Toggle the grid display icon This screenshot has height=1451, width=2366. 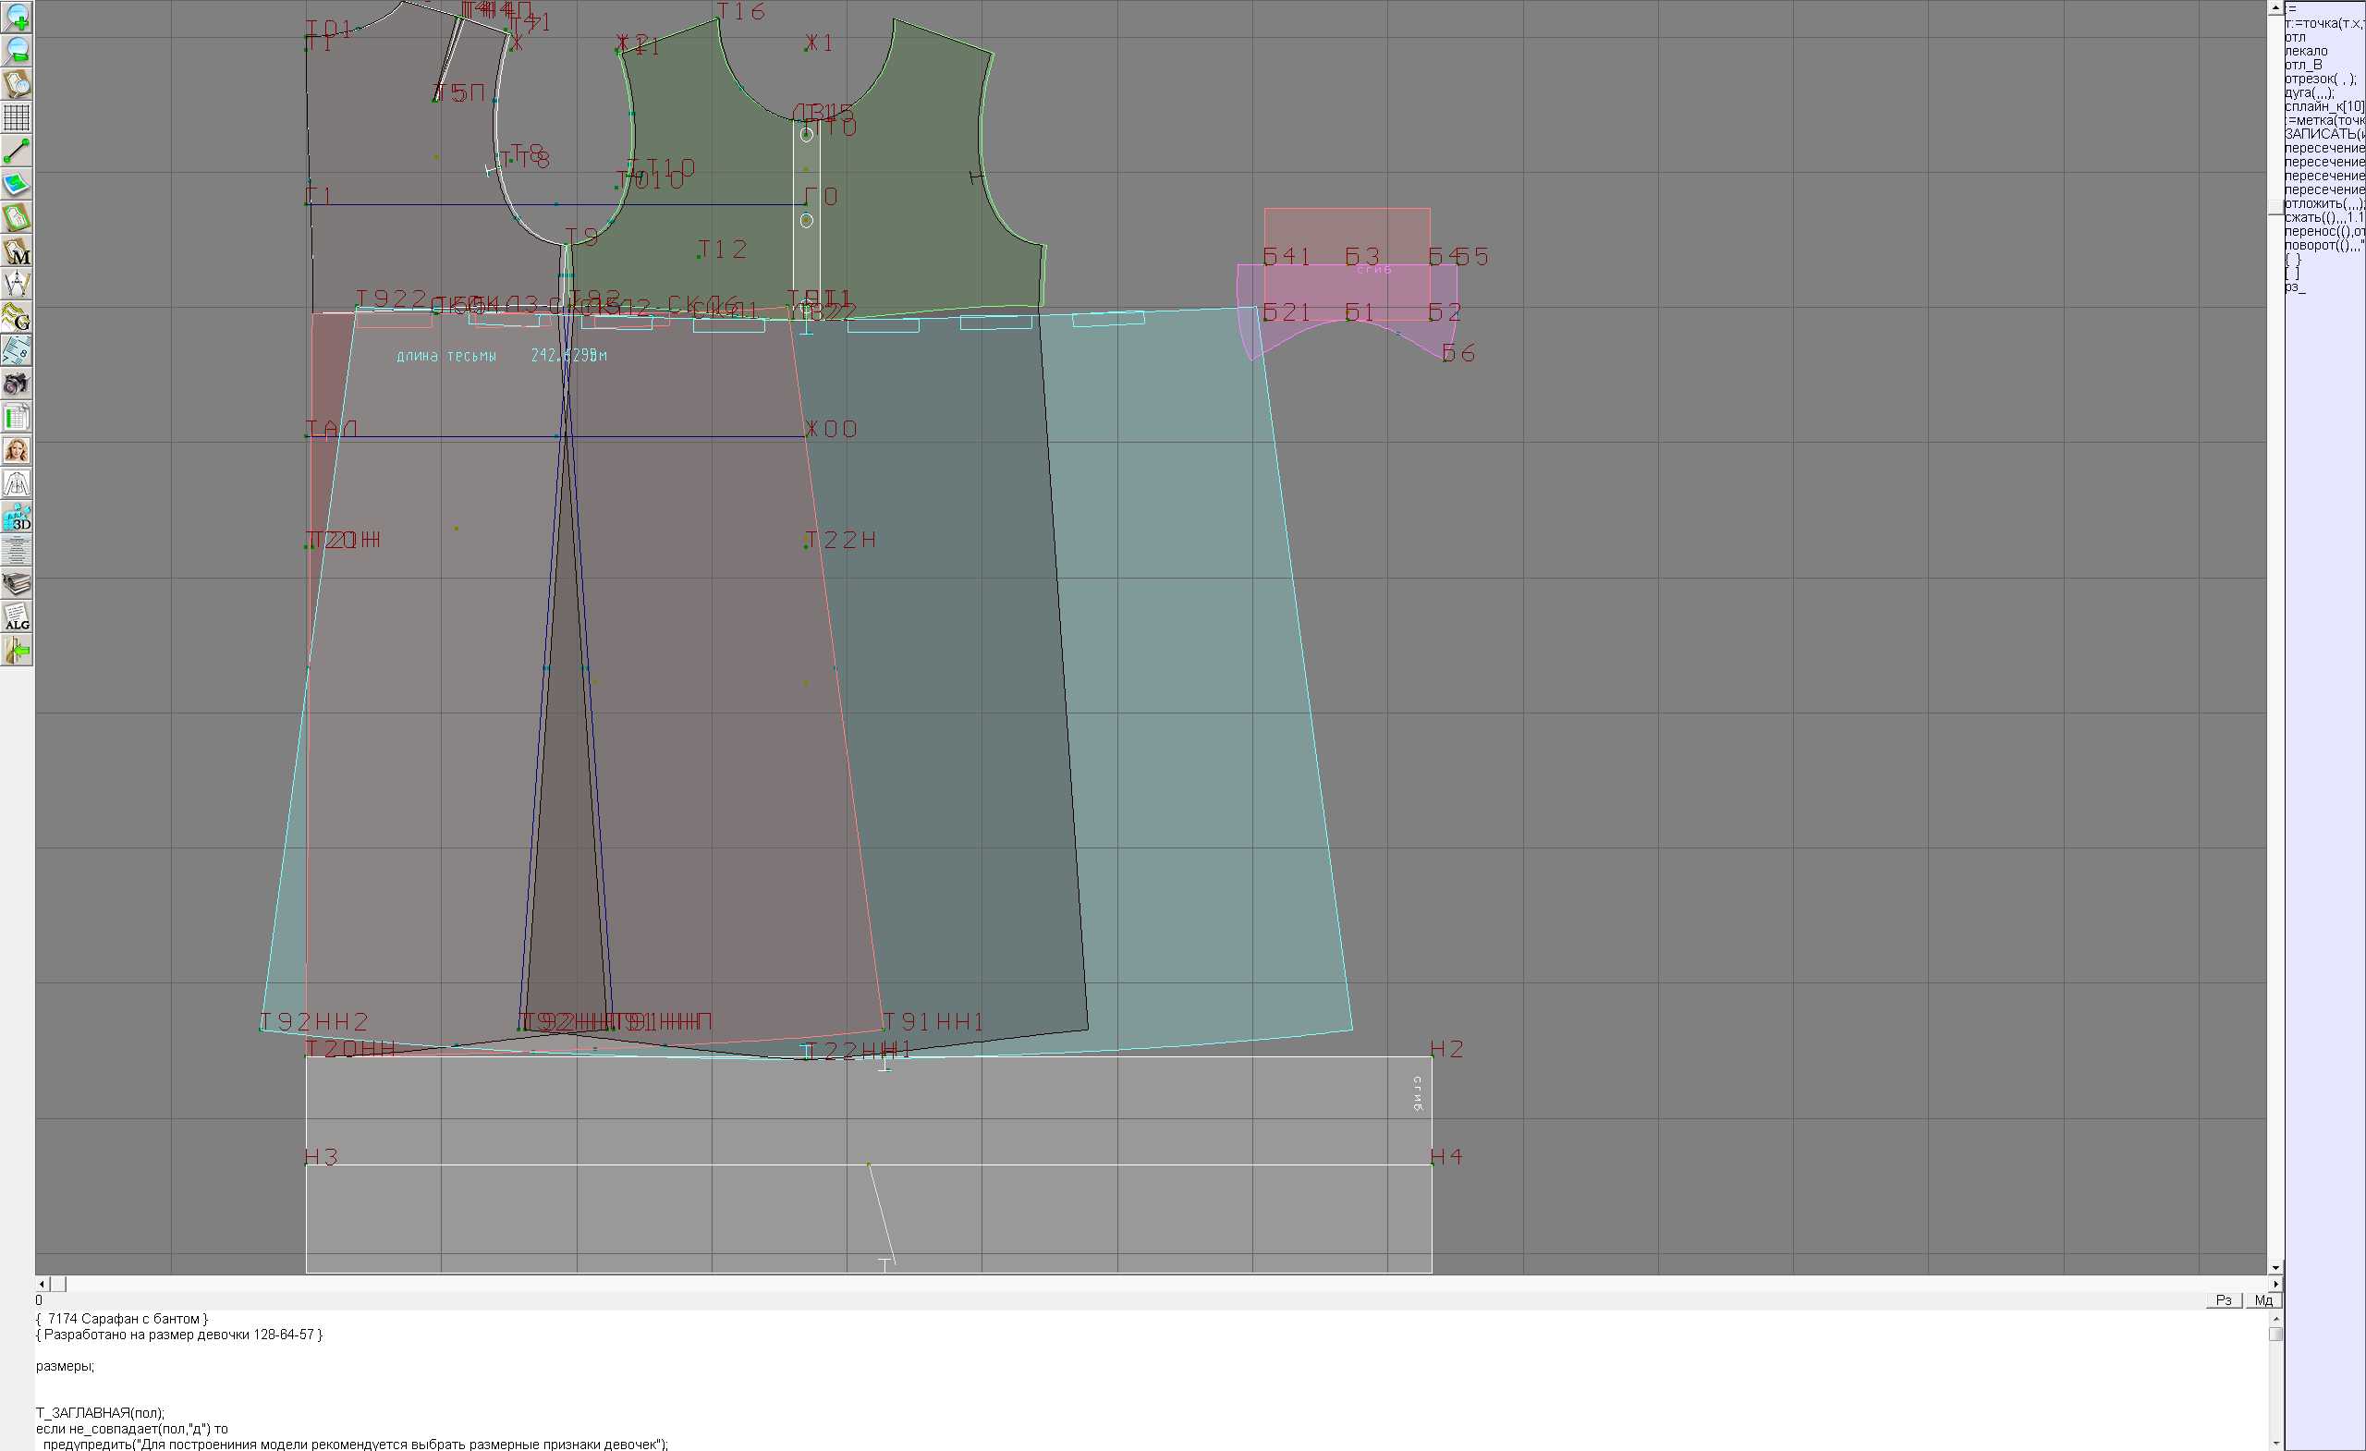[x=17, y=117]
